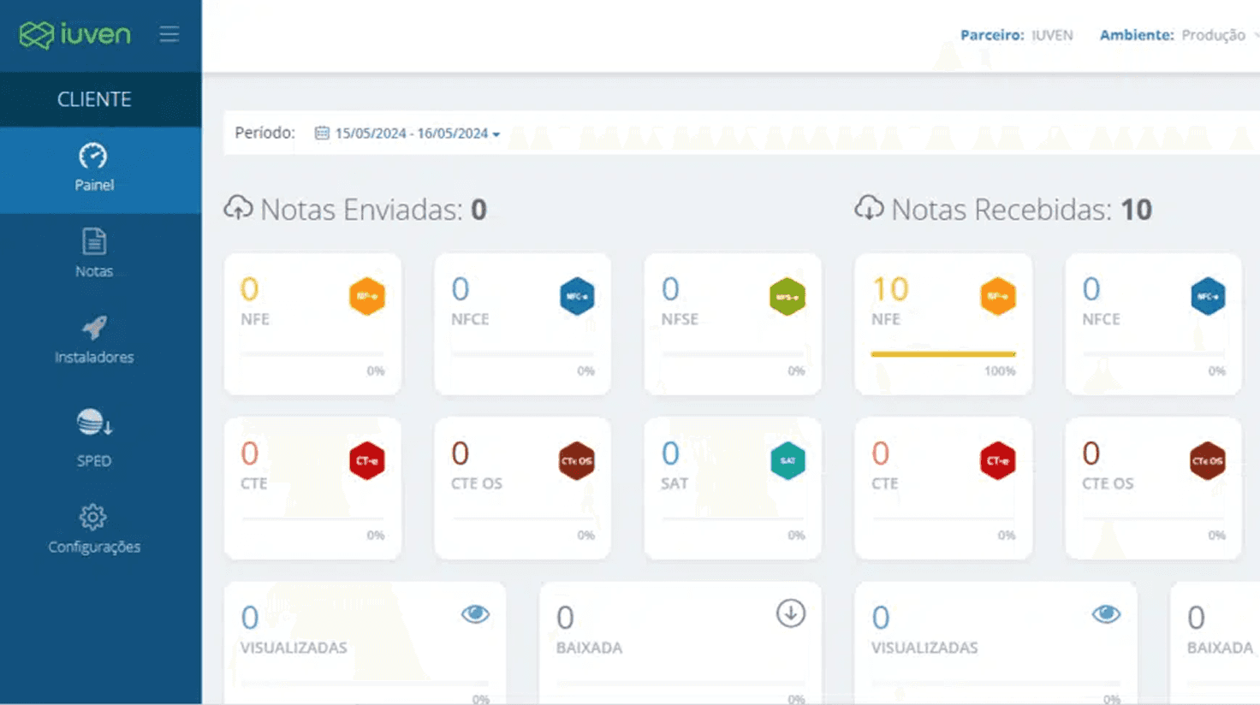Click the Notas Recebidas download cloud icon
Viewport: 1260px width, 705px height.
[x=869, y=208]
